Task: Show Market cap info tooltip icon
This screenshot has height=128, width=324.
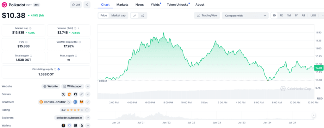Action: pos(30,28)
